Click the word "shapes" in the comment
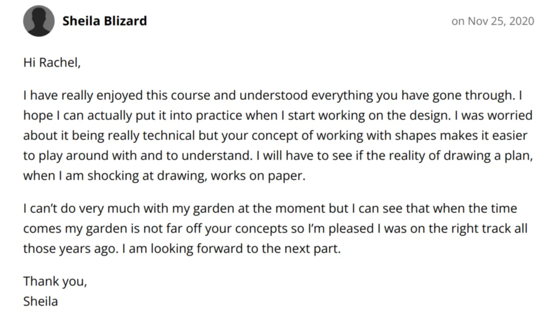This screenshot has height=314, width=558. 416,135
